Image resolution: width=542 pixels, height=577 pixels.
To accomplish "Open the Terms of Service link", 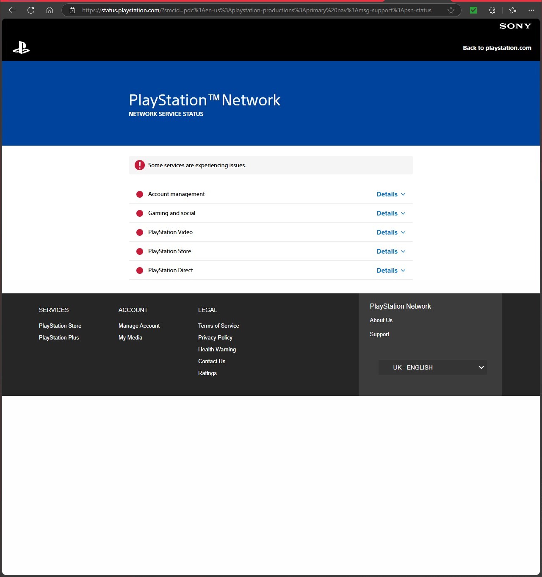I will point(218,326).
